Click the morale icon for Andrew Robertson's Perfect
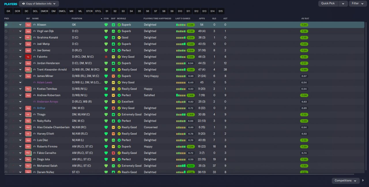Viewport: 369px width, 187px height. (x=119, y=95)
